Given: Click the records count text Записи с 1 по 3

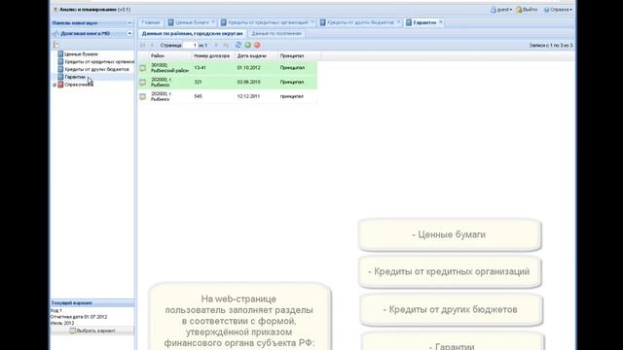Looking at the screenshot, I should click(551, 46).
